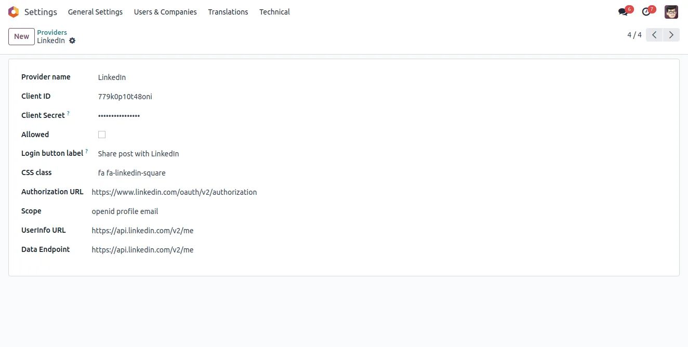Click the Data Endpoint label
Screen dimensions: 688x347
point(46,249)
